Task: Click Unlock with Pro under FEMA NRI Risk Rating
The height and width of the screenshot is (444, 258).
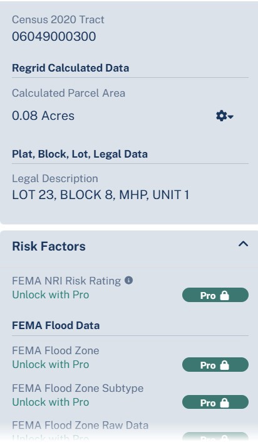Action: point(51,295)
